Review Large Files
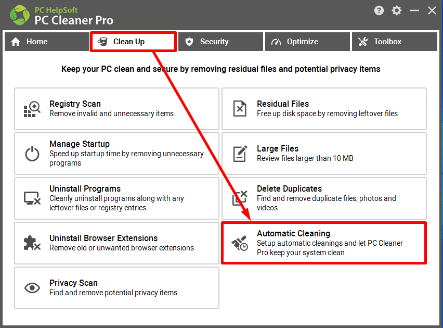This screenshot has height=328, width=443. (x=324, y=154)
